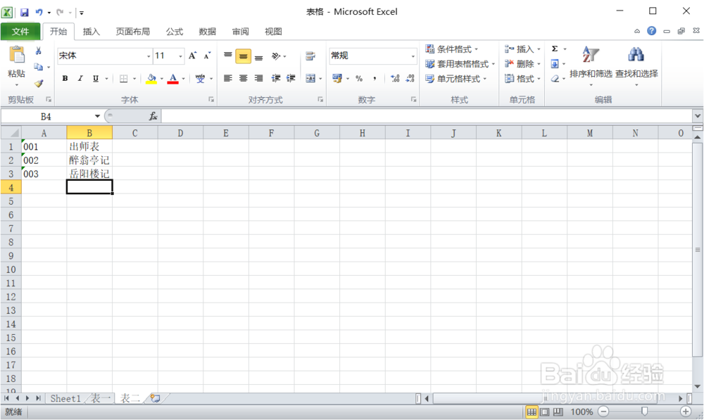Decrease font size with the small A icon
704x420 pixels.
coord(207,56)
